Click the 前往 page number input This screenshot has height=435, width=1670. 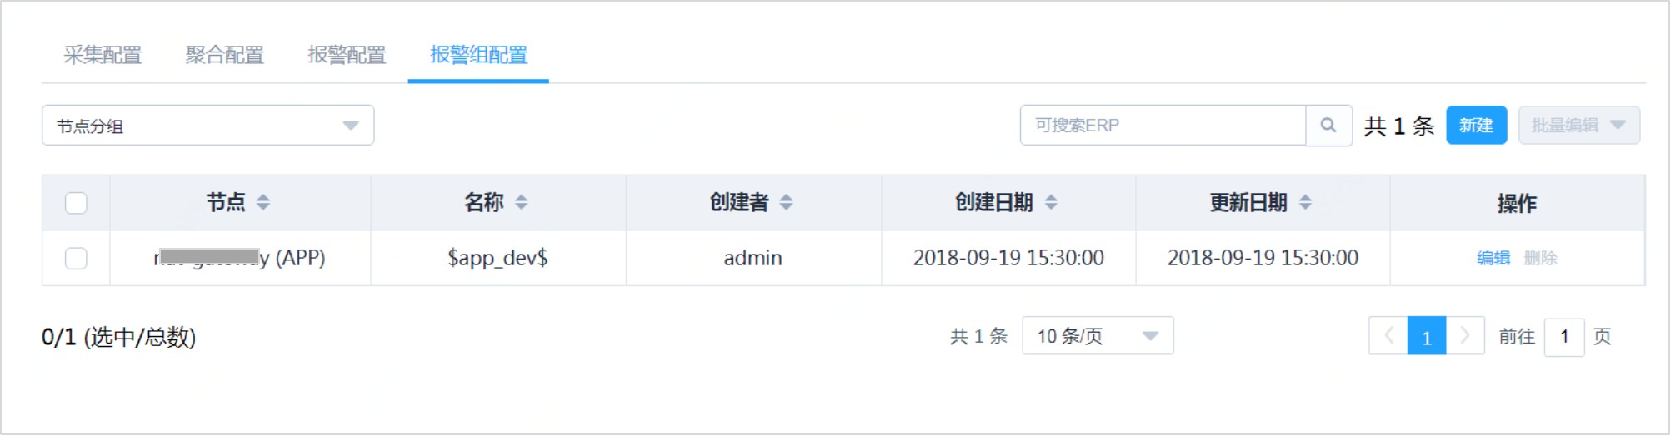[x=1563, y=337]
